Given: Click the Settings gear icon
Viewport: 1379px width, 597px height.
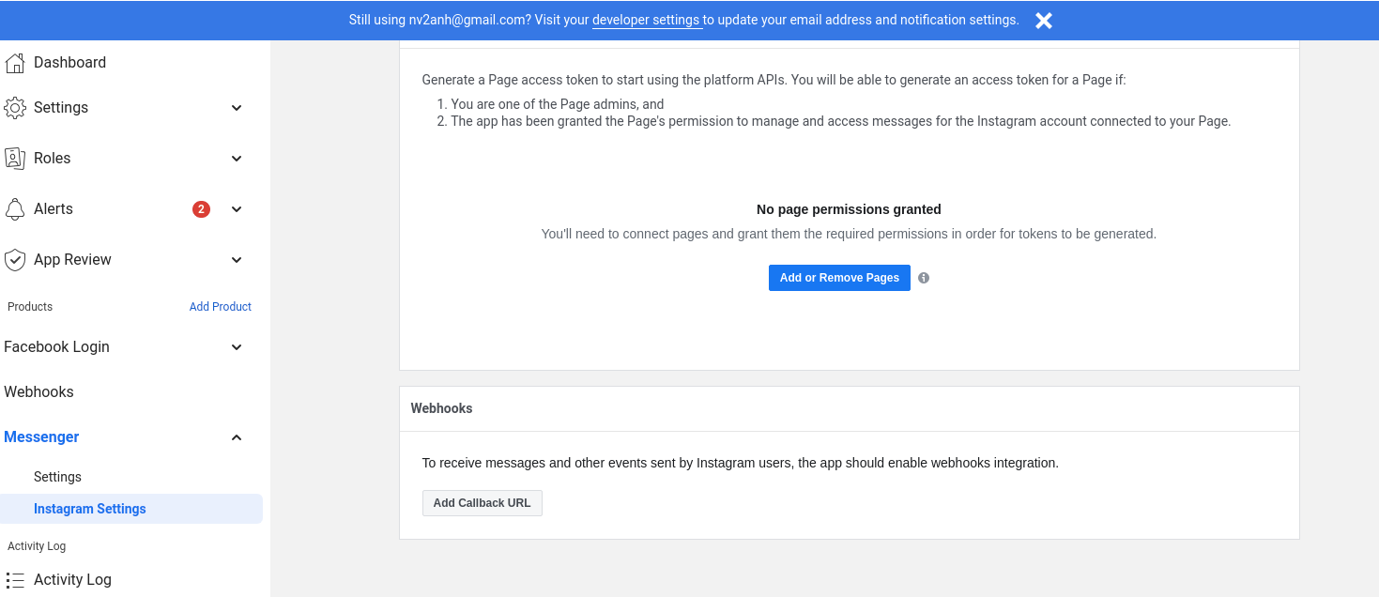Looking at the screenshot, I should 14,108.
